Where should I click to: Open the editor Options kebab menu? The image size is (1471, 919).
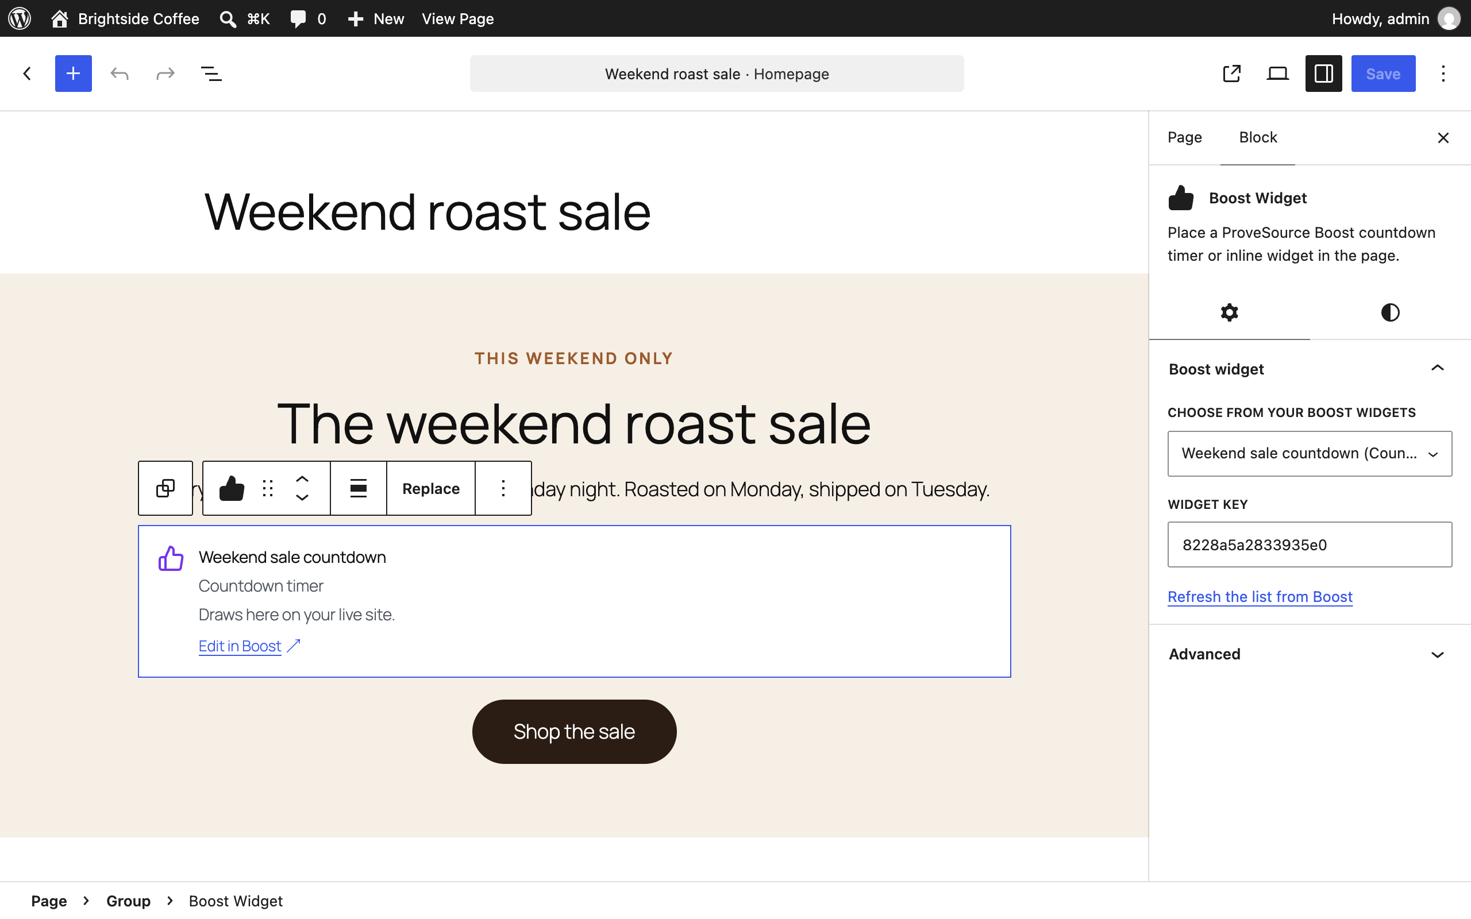click(x=1443, y=74)
